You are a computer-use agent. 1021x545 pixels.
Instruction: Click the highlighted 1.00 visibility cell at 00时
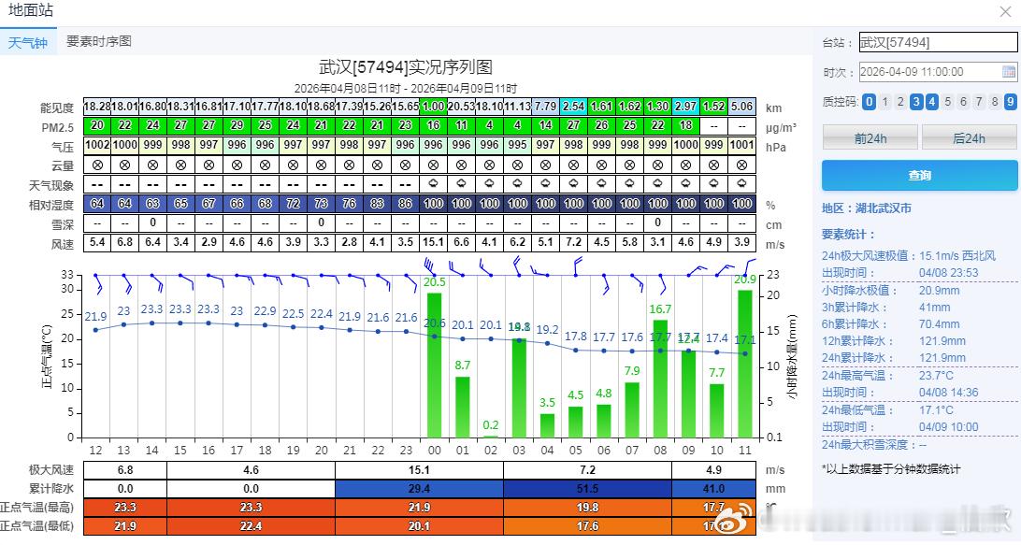pyautogui.click(x=432, y=108)
